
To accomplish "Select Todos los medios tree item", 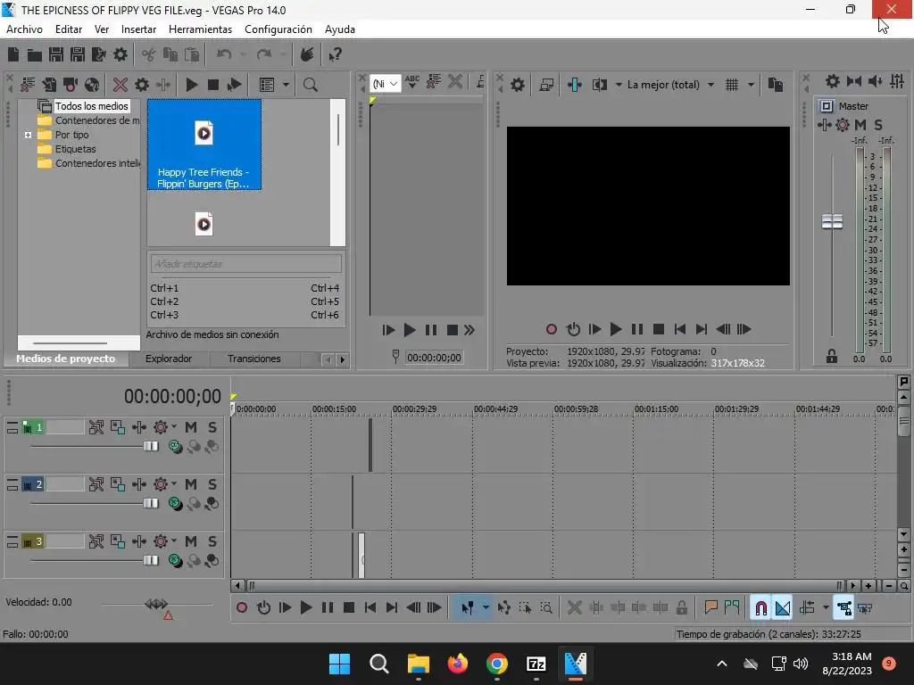I will click(91, 106).
